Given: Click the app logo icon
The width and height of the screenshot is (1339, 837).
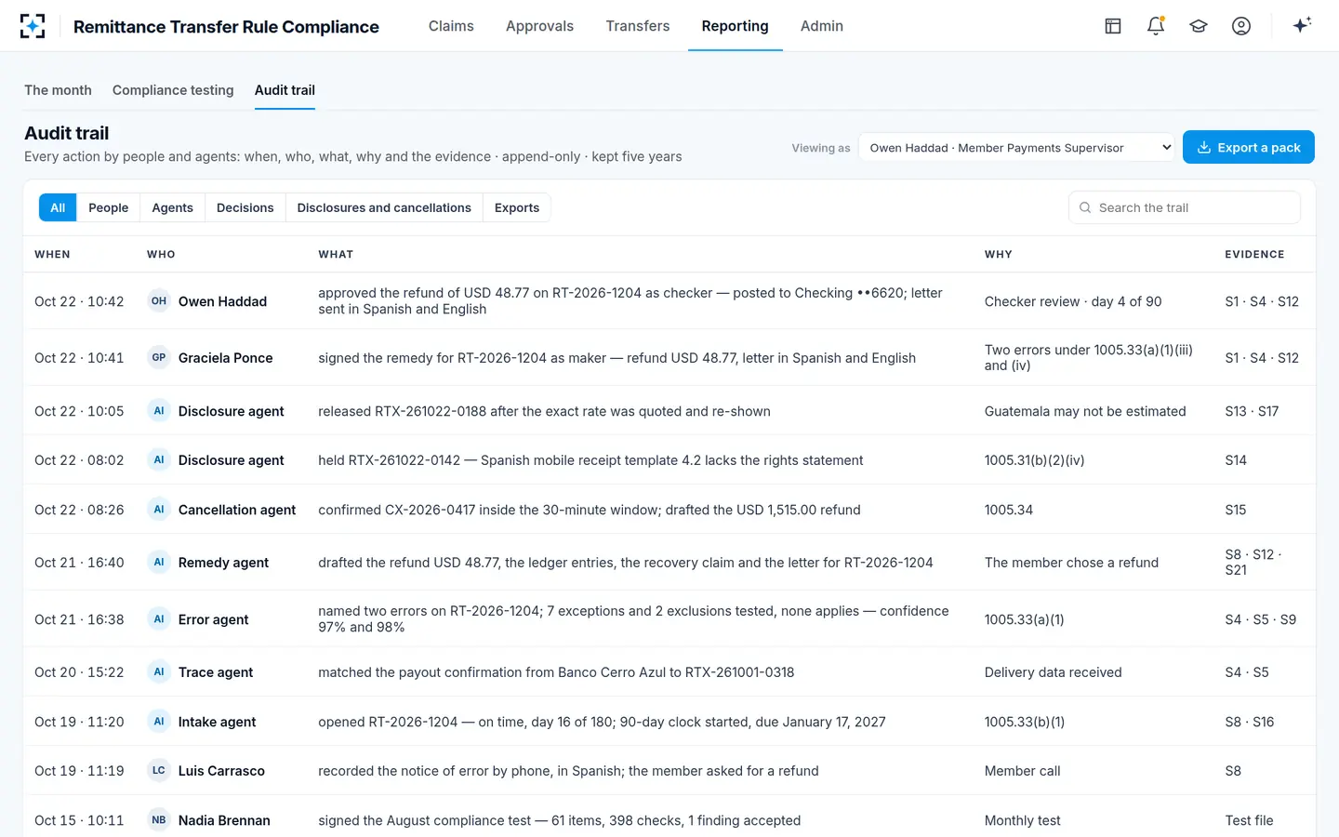Looking at the screenshot, I should 33,26.
